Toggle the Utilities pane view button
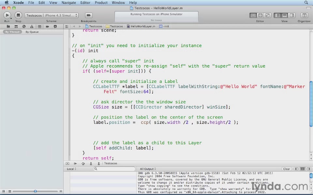 [x=291, y=15]
